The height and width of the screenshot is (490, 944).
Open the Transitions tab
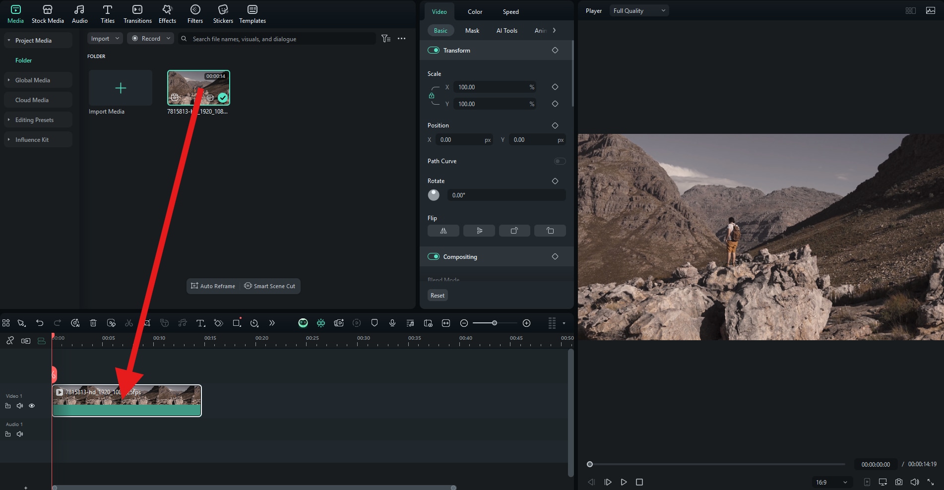[137, 14]
